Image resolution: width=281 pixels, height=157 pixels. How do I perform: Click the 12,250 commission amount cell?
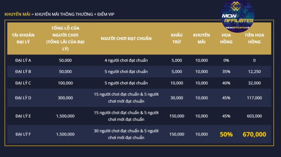(x=254, y=72)
